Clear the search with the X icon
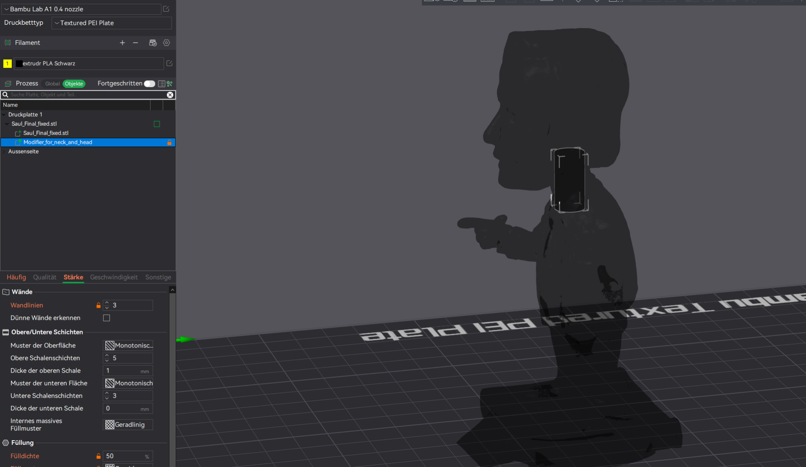806x467 pixels. (x=170, y=95)
